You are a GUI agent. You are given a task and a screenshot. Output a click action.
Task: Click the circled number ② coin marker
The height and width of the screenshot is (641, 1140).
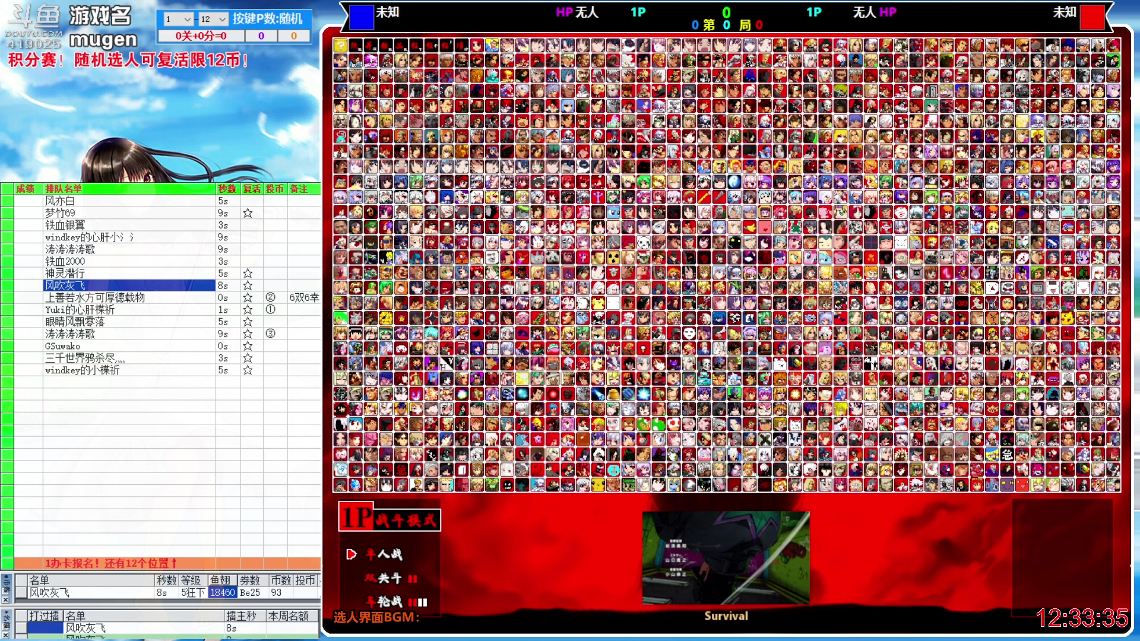(270, 297)
